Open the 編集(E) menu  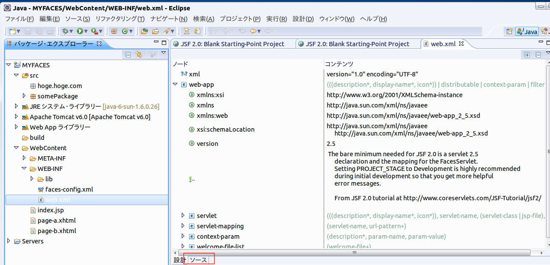tap(50, 19)
